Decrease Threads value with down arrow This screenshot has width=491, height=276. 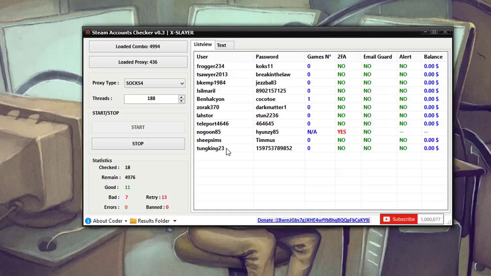coord(181,101)
